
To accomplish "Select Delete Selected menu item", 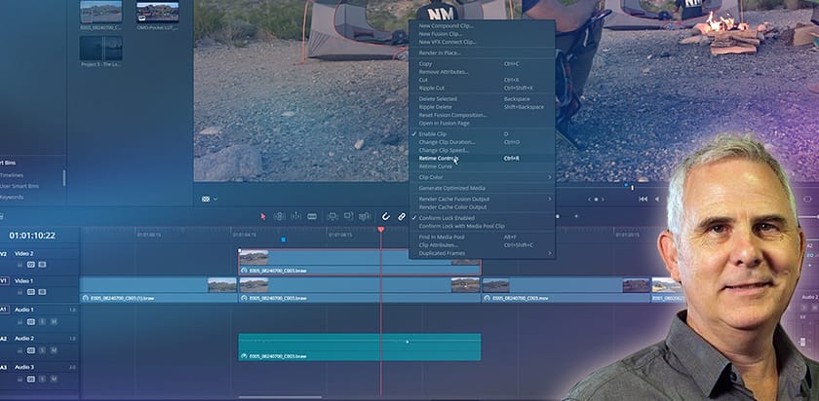I will point(481,98).
